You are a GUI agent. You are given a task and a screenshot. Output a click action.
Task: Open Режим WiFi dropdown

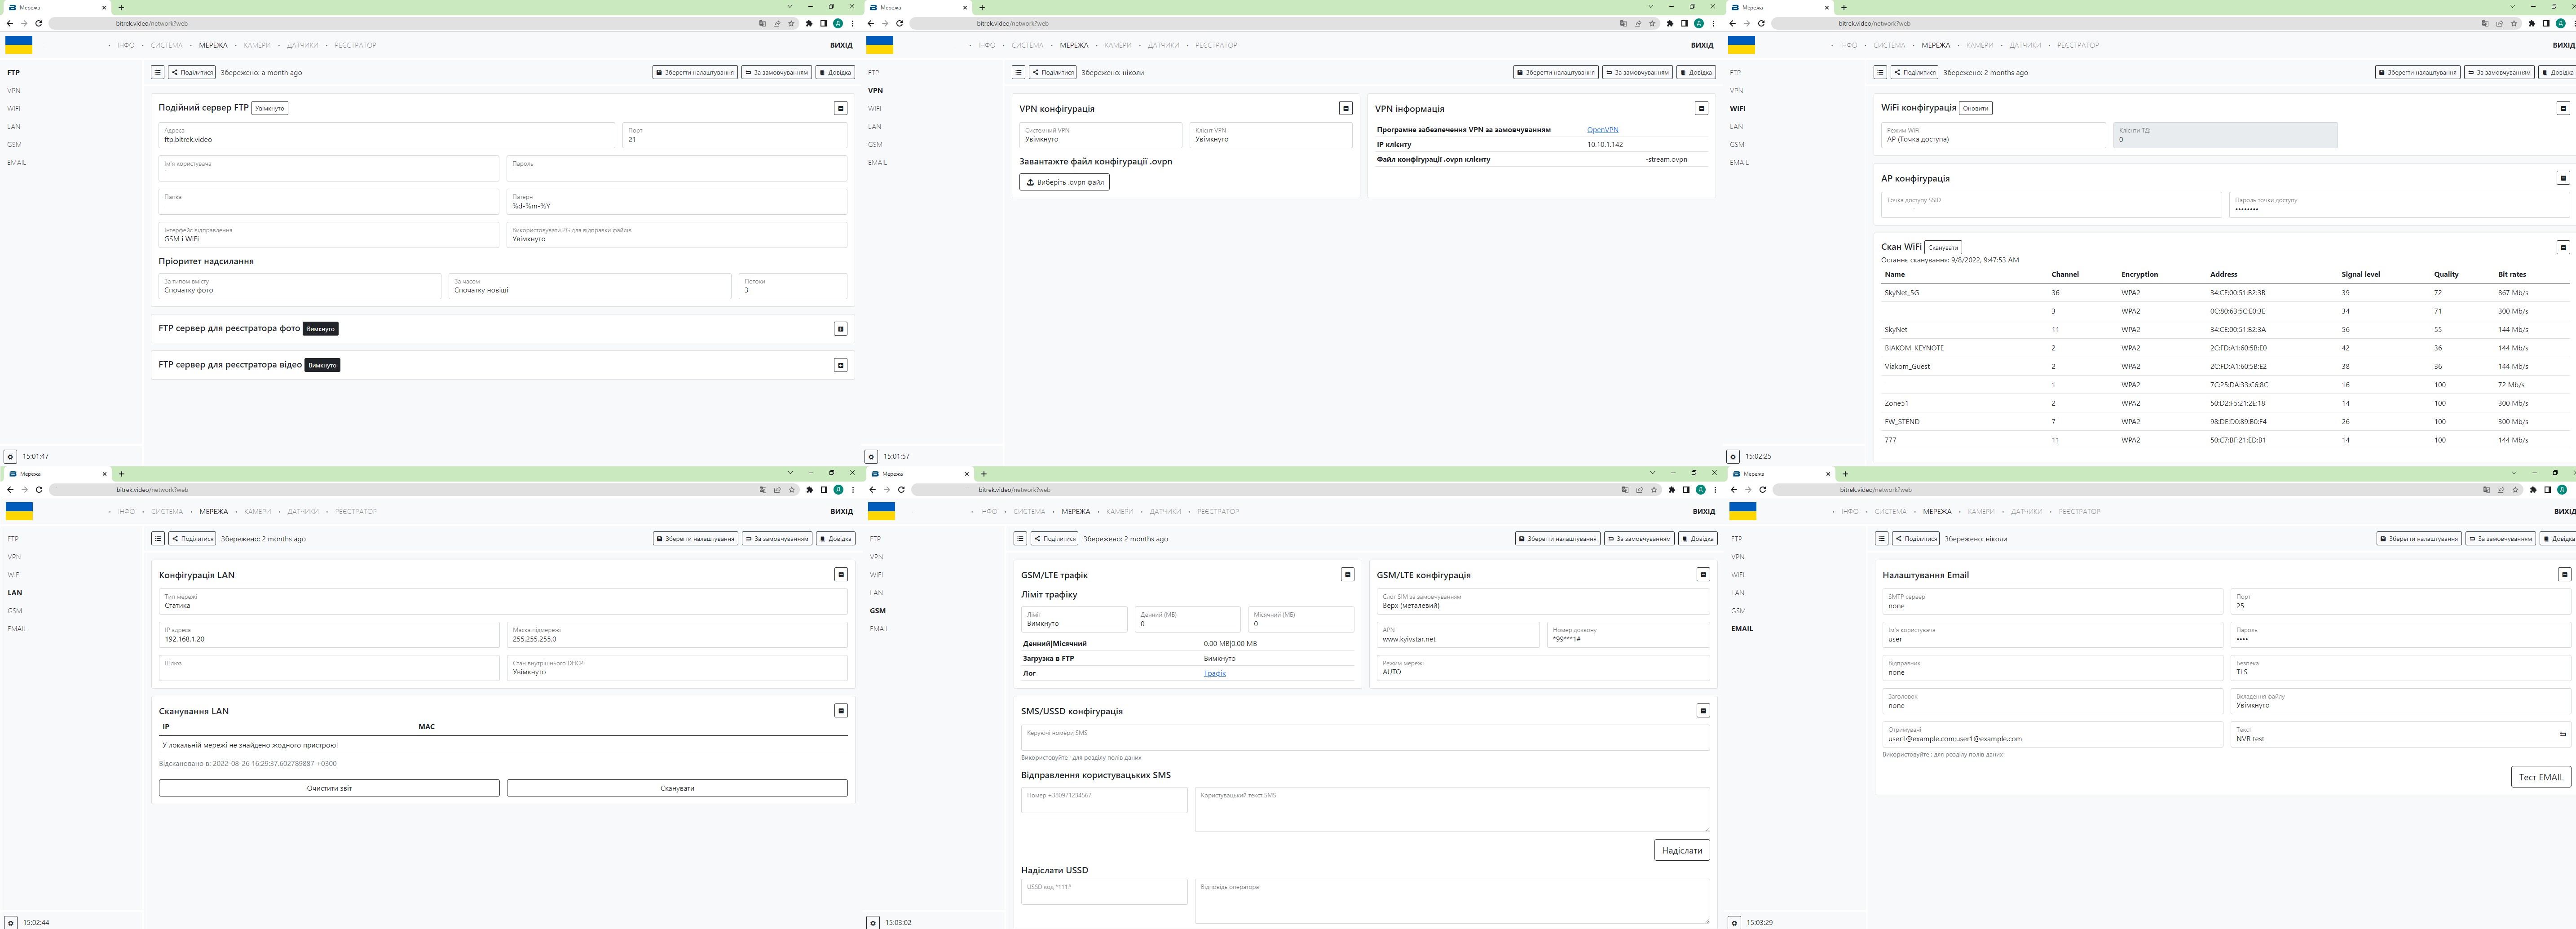(1993, 135)
